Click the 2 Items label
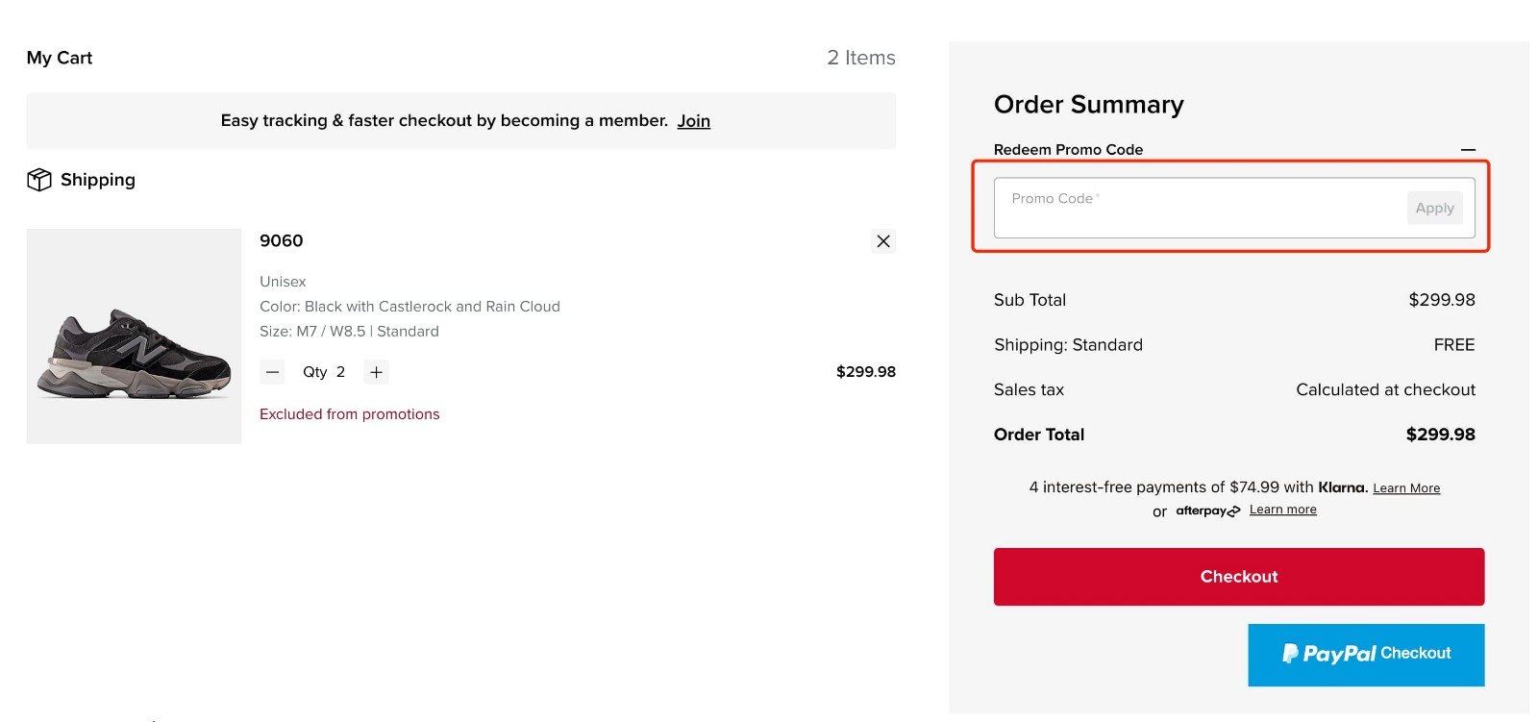This screenshot has height=722, width=1538. click(x=861, y=58)
